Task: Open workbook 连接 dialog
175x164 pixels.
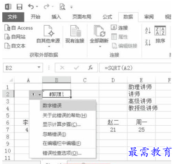Action: [x=119, y=28]
